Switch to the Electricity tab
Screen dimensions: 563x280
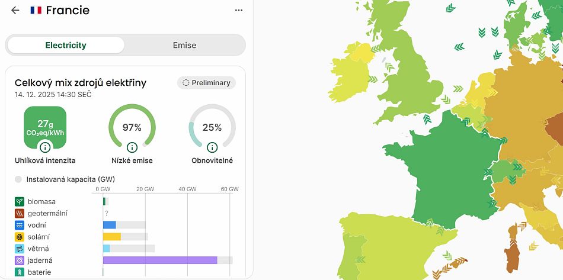66,45
